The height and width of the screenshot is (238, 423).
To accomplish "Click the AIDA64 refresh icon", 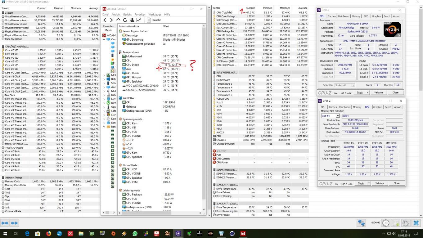I will tap(125, 20).
